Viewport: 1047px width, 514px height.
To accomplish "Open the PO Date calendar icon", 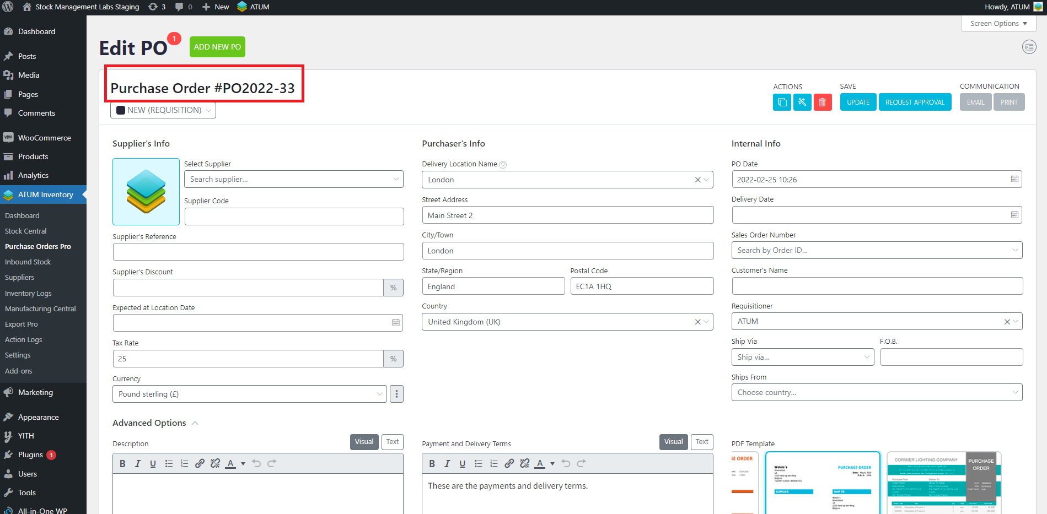I will click(1014, 179).
